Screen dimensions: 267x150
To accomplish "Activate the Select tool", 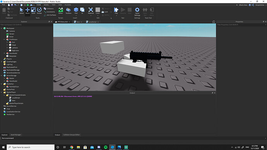I will pos(21,11).
